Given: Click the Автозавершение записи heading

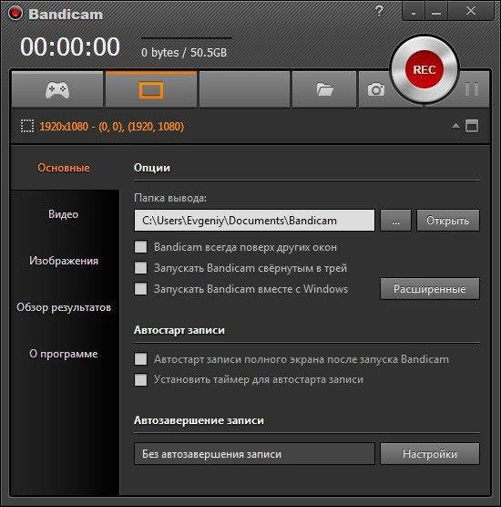Looking at the screenshot, I should click(199, 420).
